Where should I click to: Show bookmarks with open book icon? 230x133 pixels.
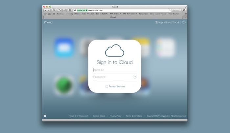point(50,14)
